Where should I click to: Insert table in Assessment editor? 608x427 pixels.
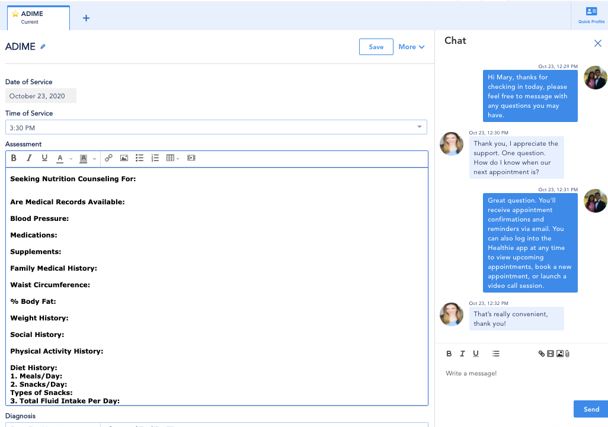pyautogui.click(x=170, y=158)
